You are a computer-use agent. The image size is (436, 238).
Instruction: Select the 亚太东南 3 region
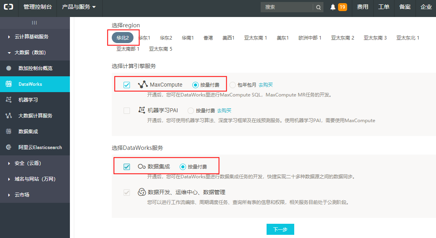tap(375, 38)
